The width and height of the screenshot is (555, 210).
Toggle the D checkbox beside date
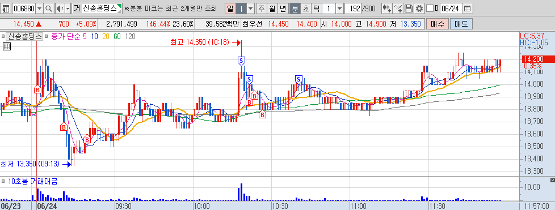430,8
